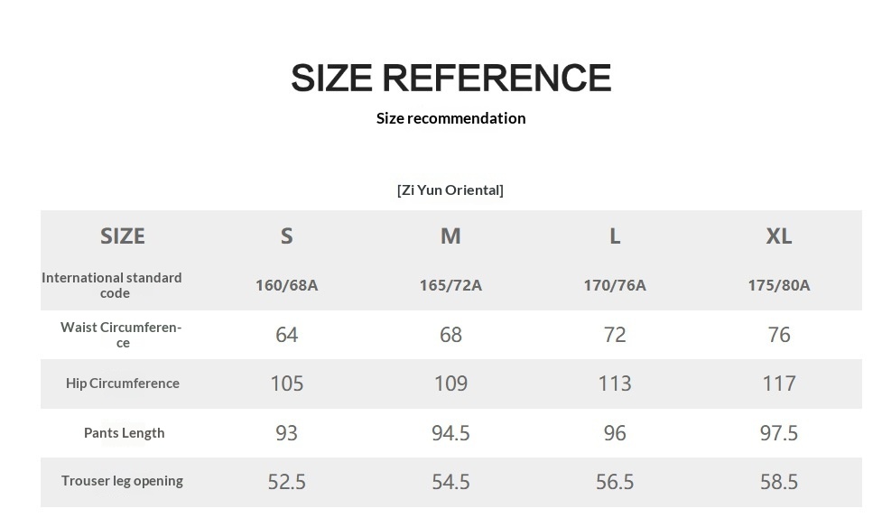Screen dimensions: 882x527
Task: Click the International standard code label
Action: 112,285
